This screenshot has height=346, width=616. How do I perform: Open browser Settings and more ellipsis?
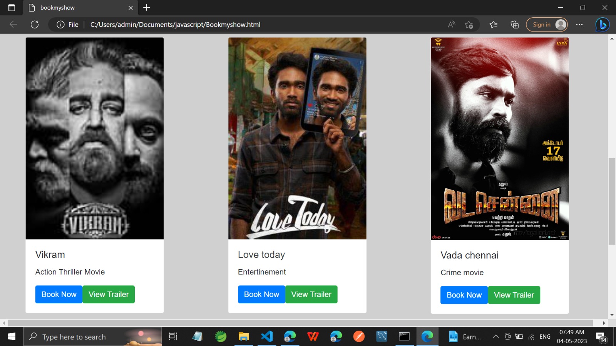click(579, 25)
